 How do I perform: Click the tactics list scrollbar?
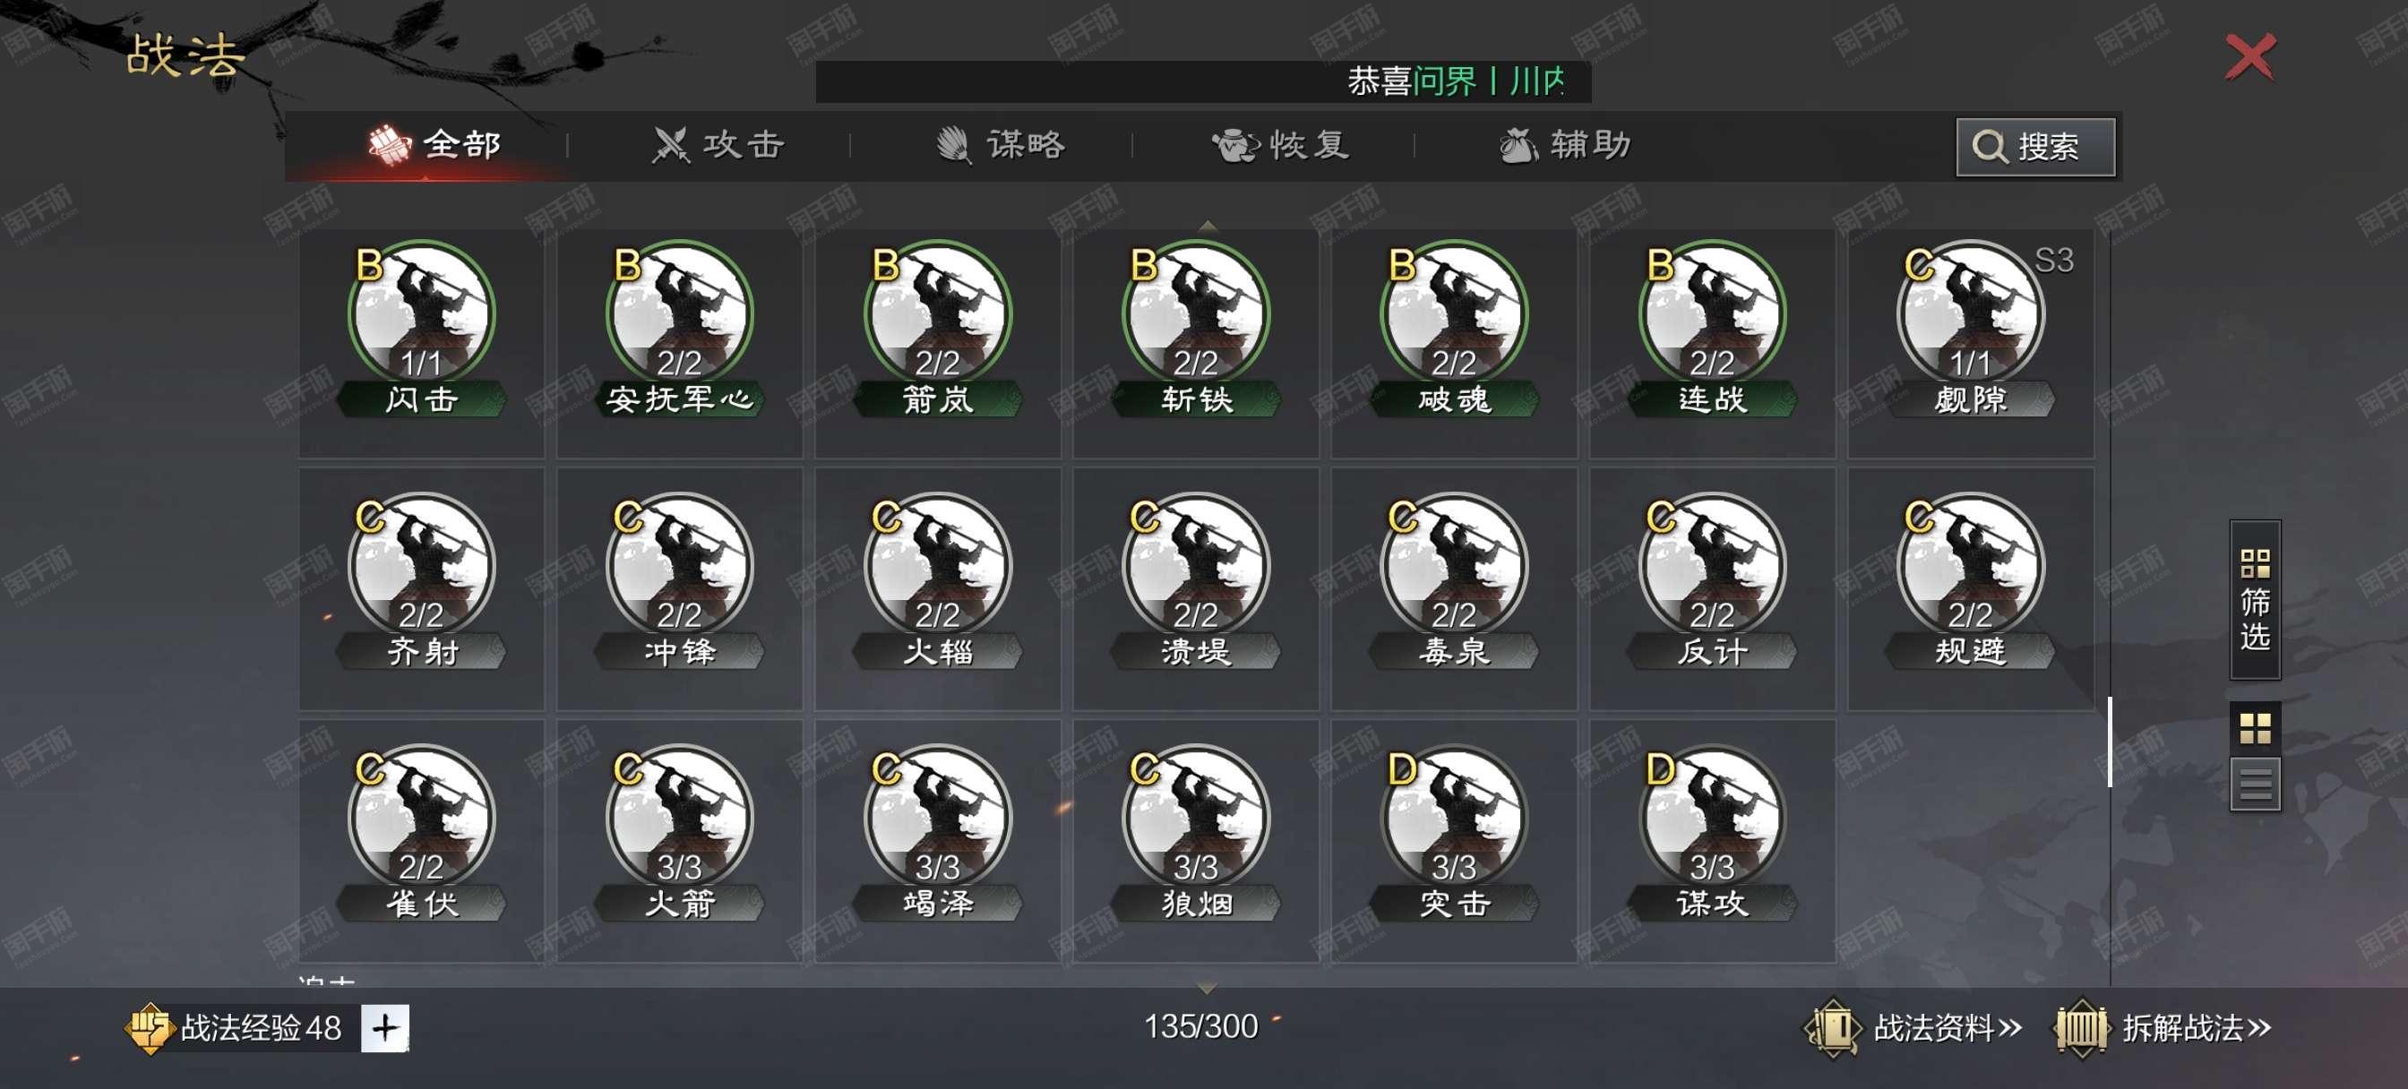tap(2110, 742)
